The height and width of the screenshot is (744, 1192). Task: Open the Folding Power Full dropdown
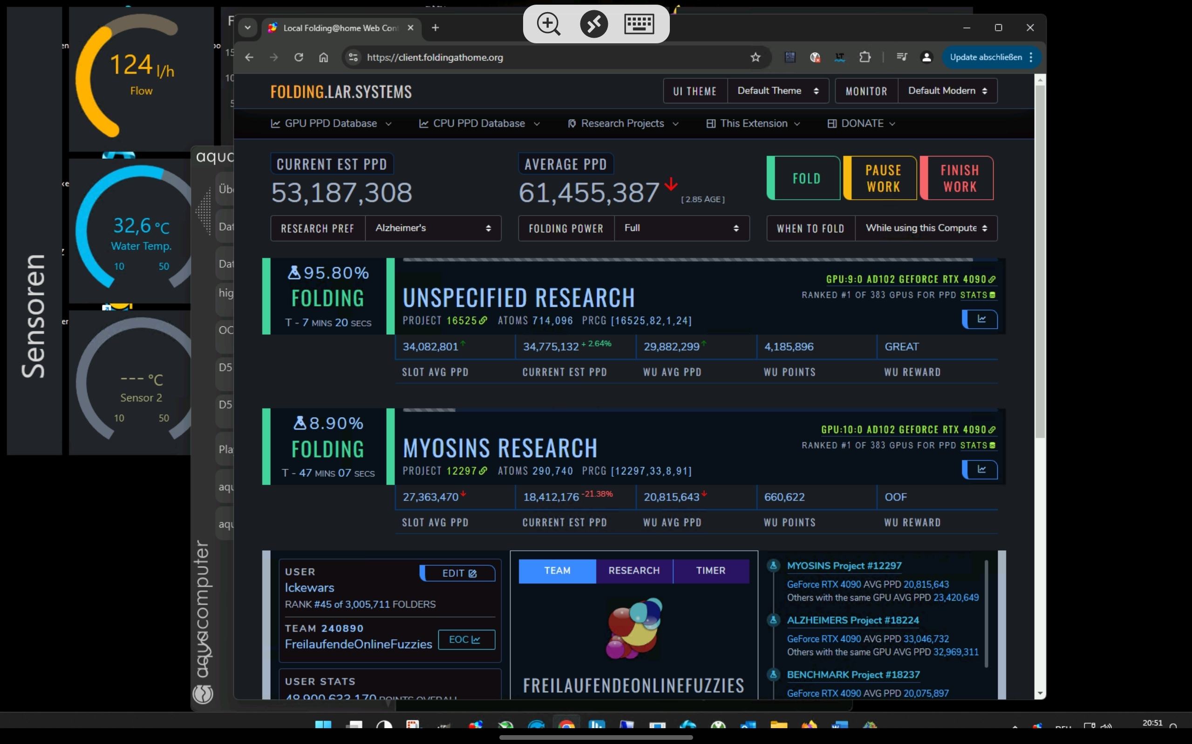pos(681,228)
